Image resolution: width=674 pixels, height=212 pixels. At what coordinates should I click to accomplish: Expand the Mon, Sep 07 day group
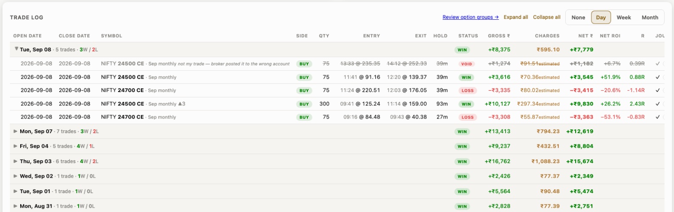pyautogui.click(x=16, y=131)
